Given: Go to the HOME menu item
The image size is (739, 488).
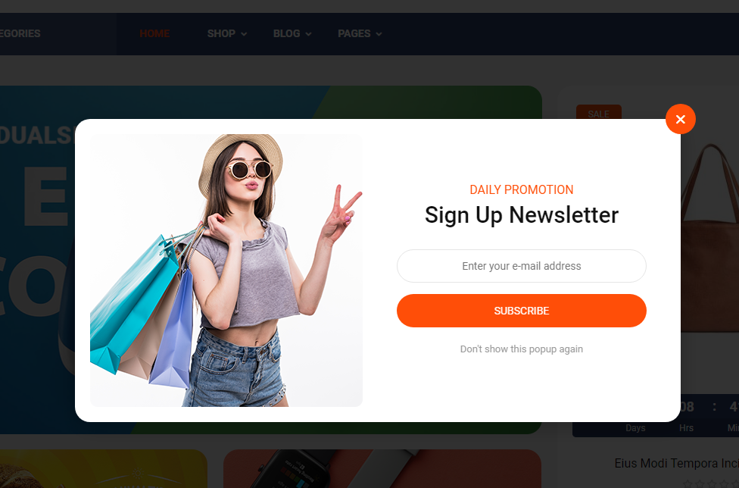Looking at the screenshot, I should tap(154, 33).
